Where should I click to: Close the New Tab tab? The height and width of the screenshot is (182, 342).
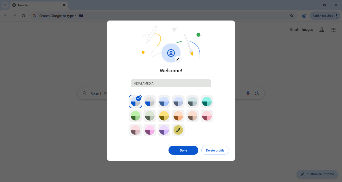click(x=64, y=5)
